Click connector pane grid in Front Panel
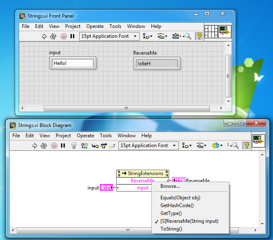Screen dimensions: 273x240 tap(211, 32)
